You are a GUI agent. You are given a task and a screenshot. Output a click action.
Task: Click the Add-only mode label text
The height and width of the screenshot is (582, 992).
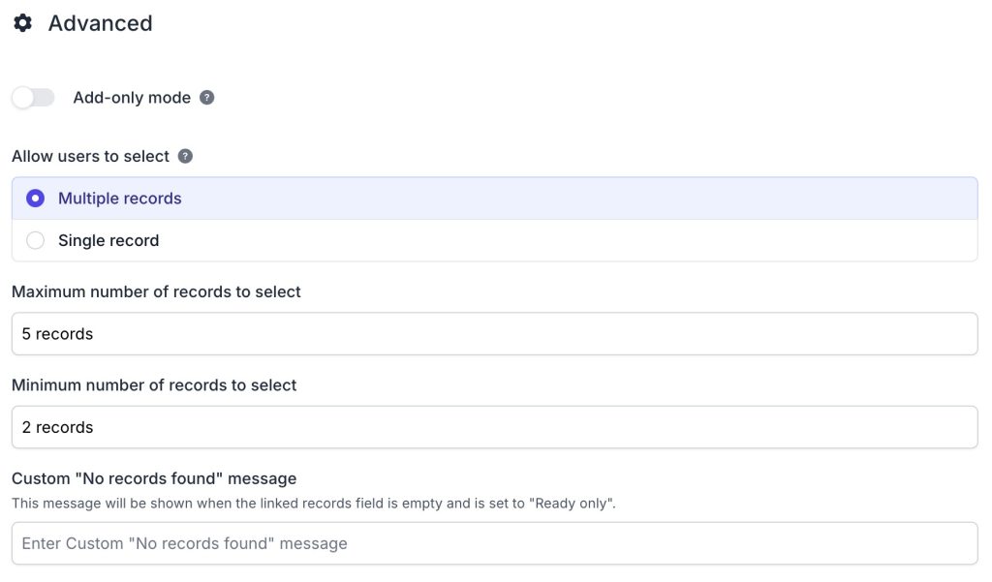point(132,98)
